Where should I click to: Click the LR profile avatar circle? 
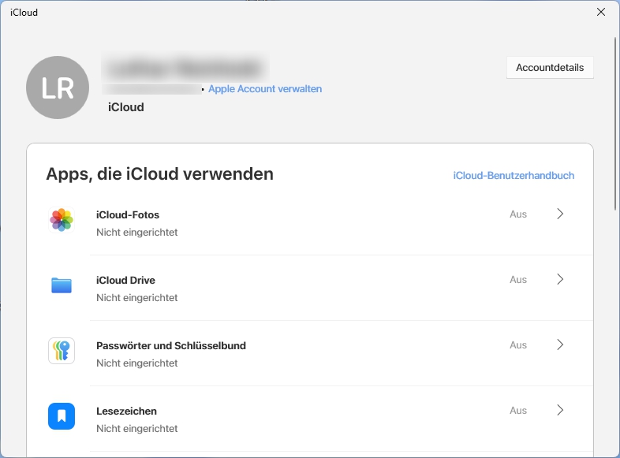point(58,88)
